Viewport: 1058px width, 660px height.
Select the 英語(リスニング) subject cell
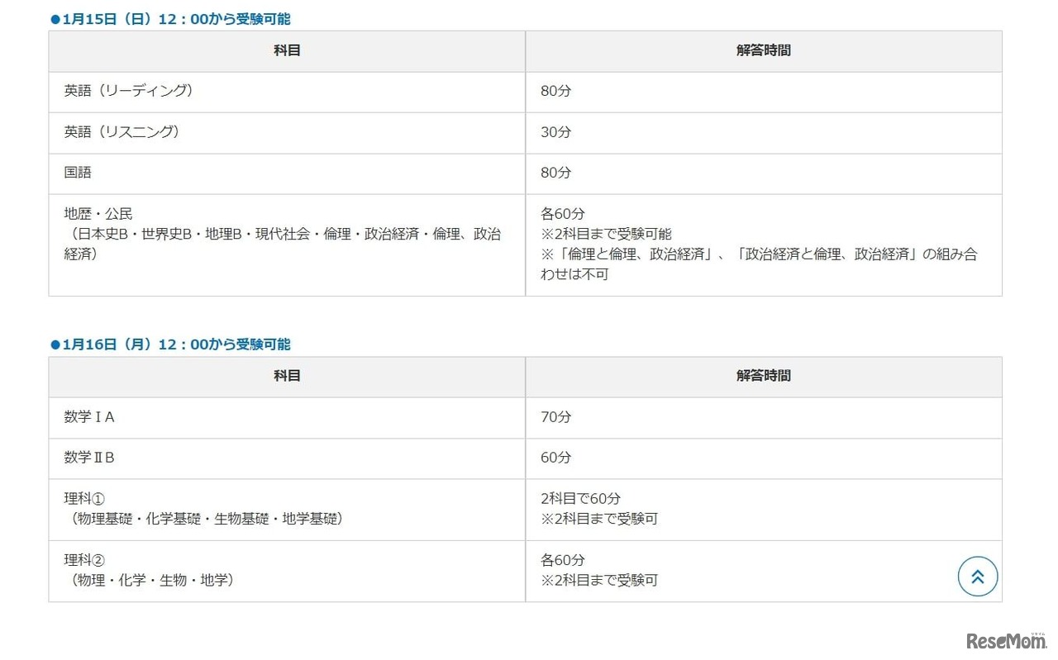(x=122, y=132)
